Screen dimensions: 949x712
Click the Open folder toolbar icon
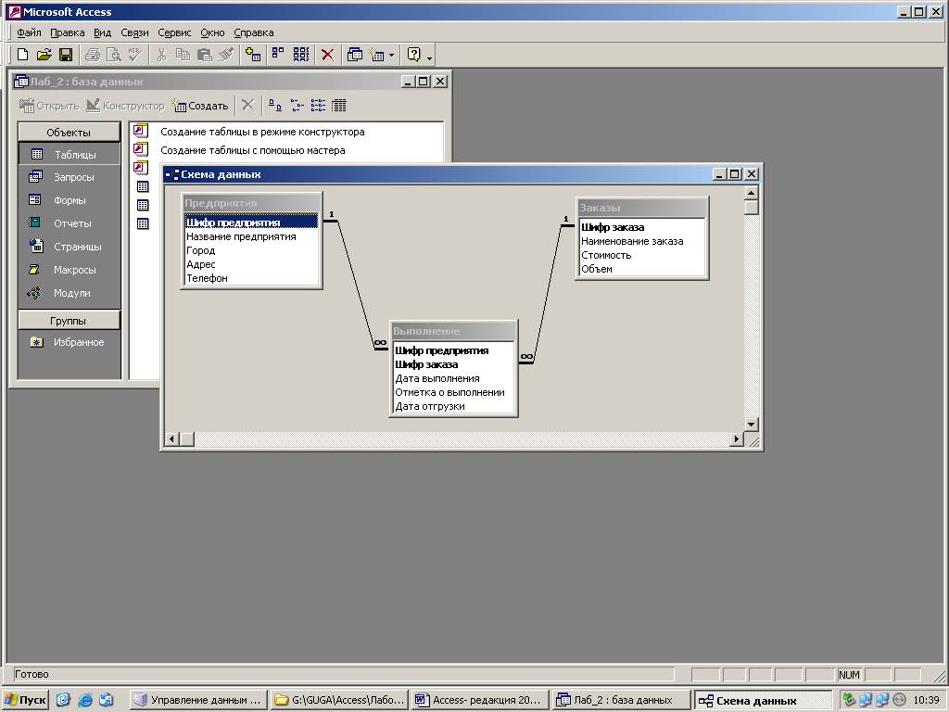(44, 55)
